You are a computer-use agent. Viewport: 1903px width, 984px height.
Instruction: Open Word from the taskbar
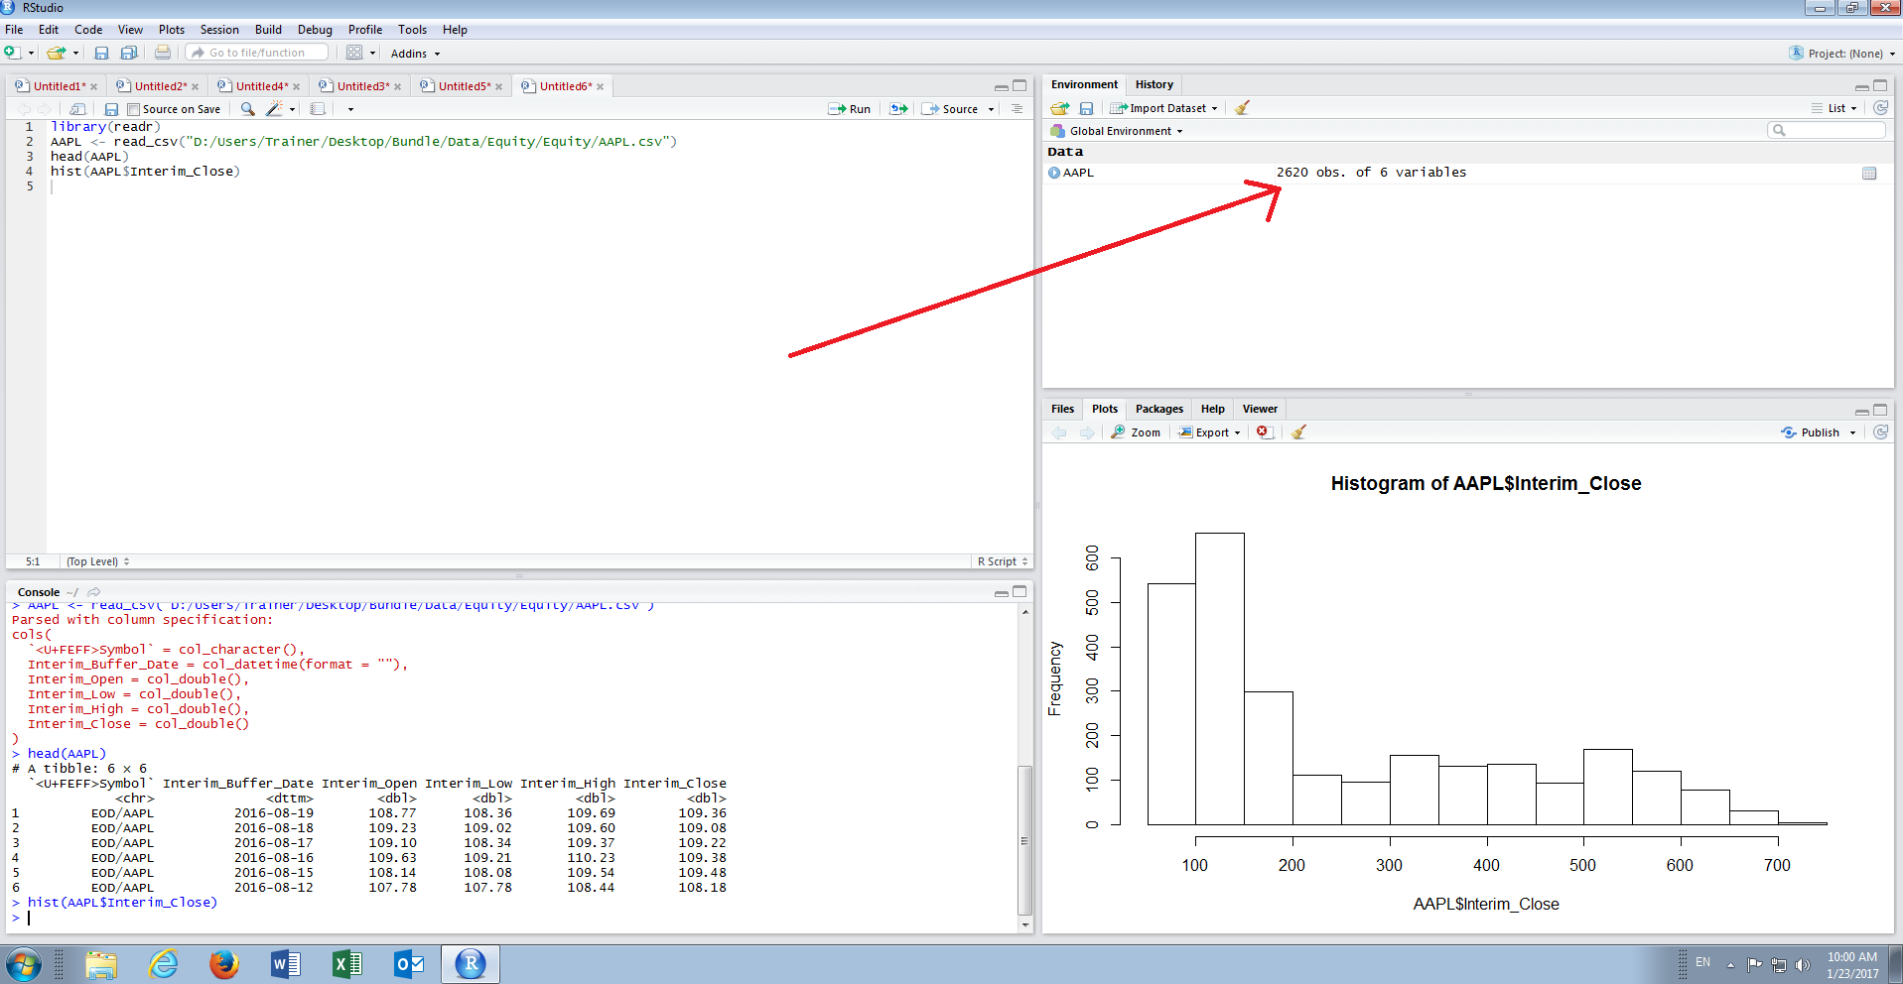[286, 963]
